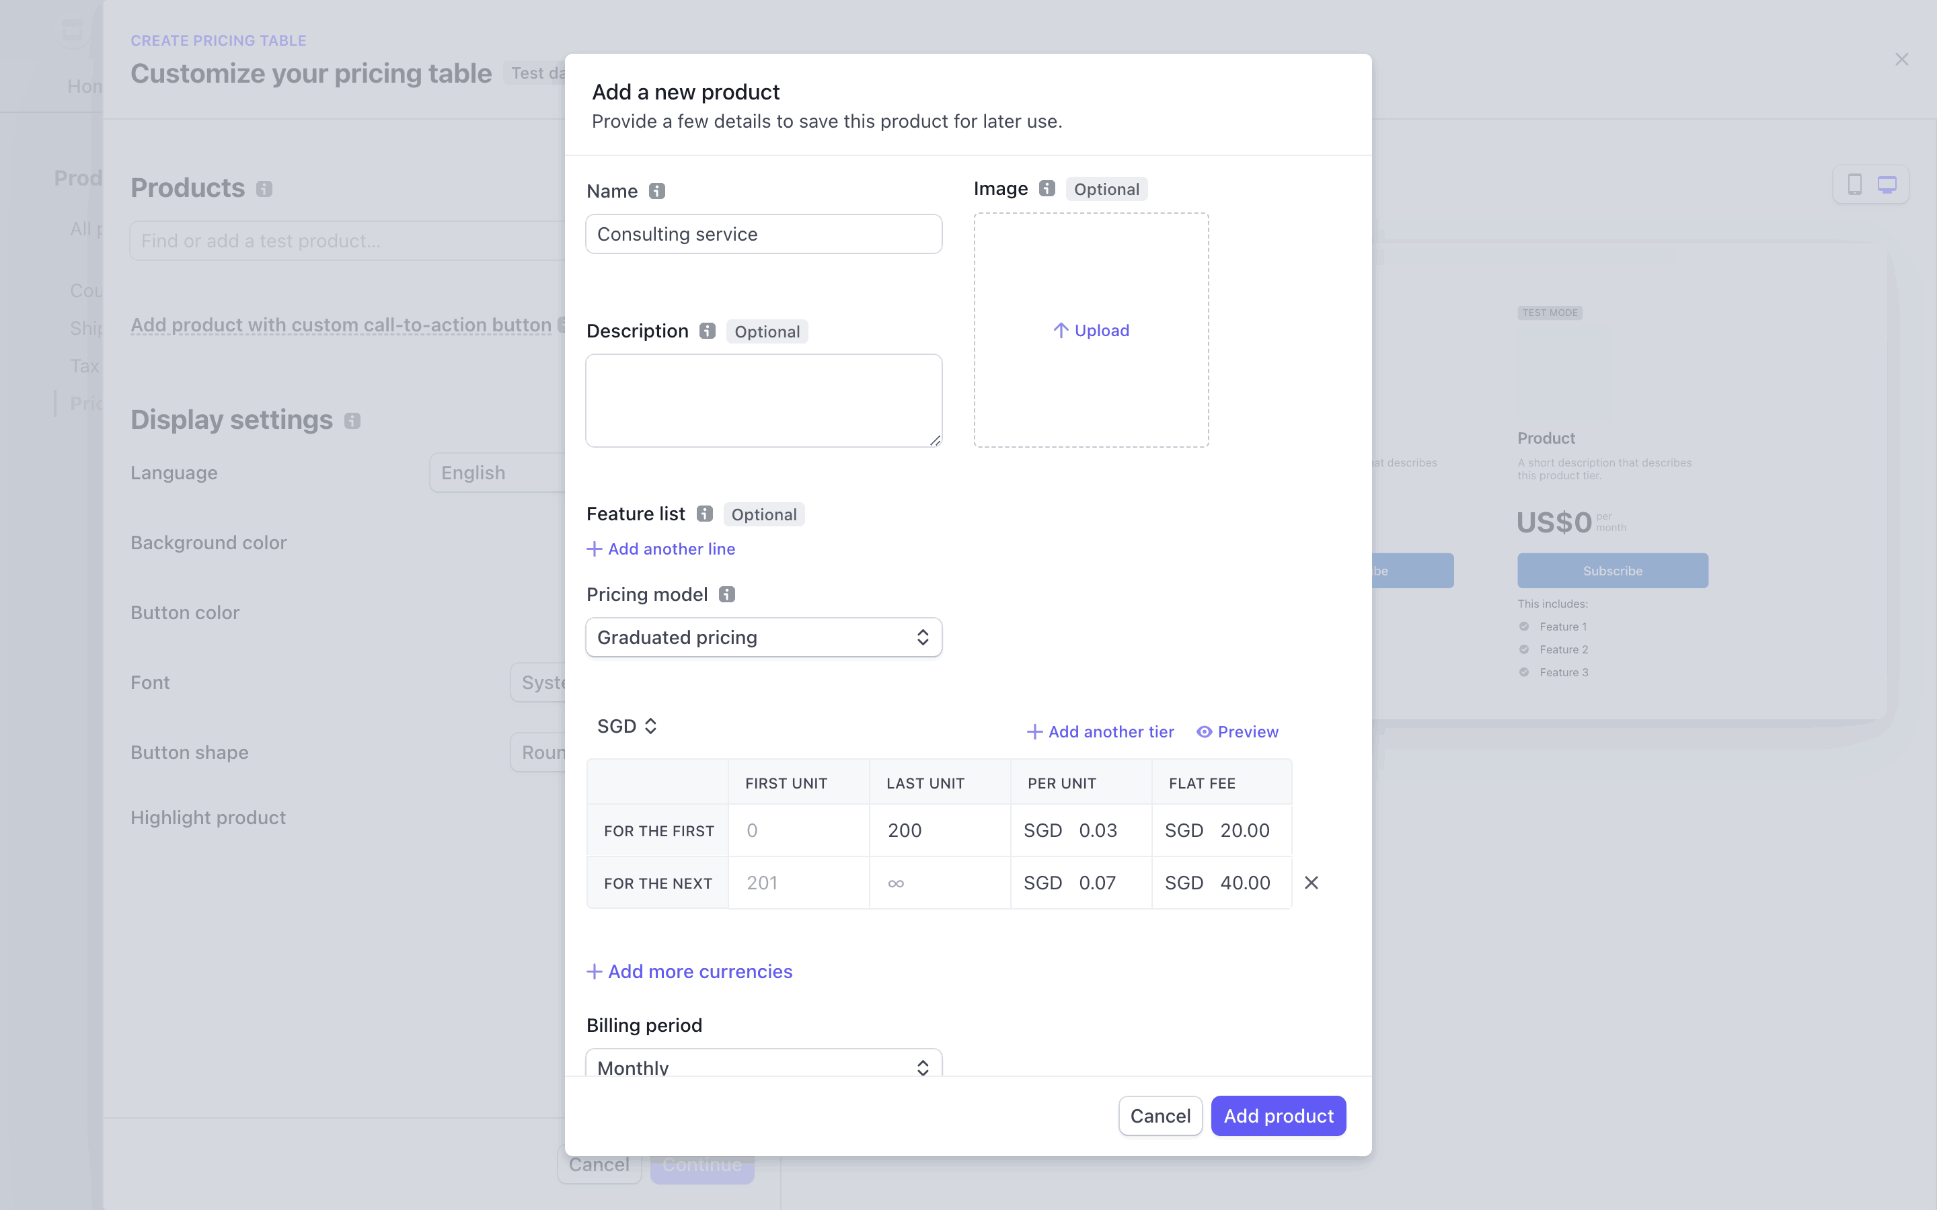
Task: Open the Monthly billing period dropdown
Action: coord(763,1065)
